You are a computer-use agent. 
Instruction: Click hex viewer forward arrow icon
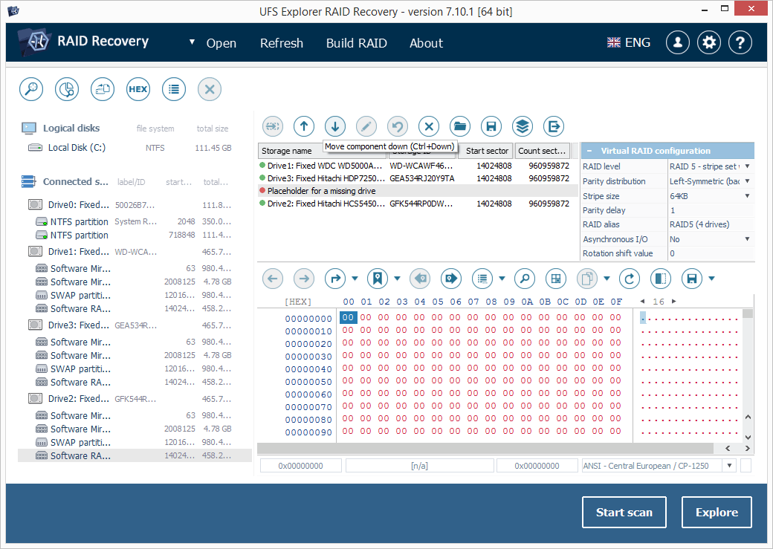click(x=304, y=279)
